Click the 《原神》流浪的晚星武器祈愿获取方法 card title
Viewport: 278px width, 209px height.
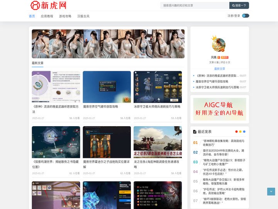tap(56, 109)
